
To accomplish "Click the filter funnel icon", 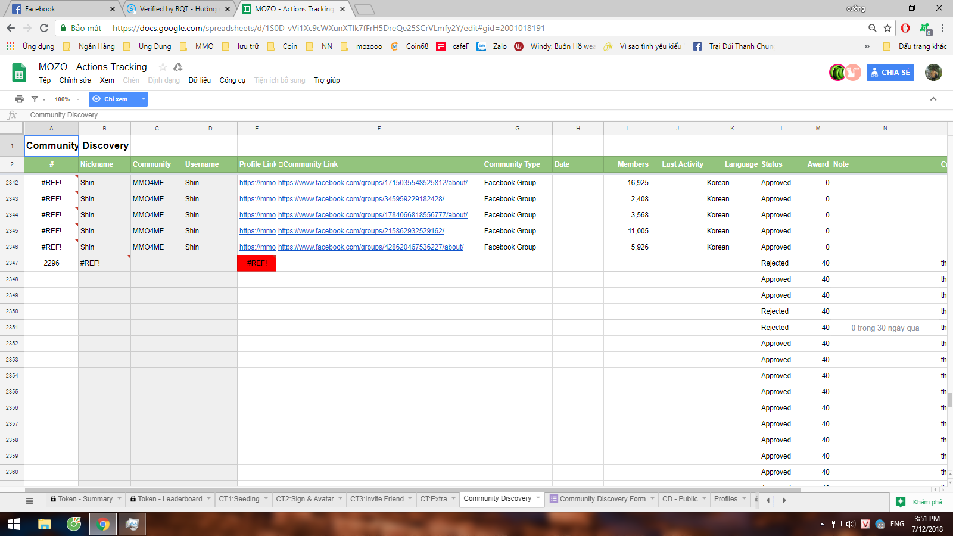I will [x=35, y=99].
